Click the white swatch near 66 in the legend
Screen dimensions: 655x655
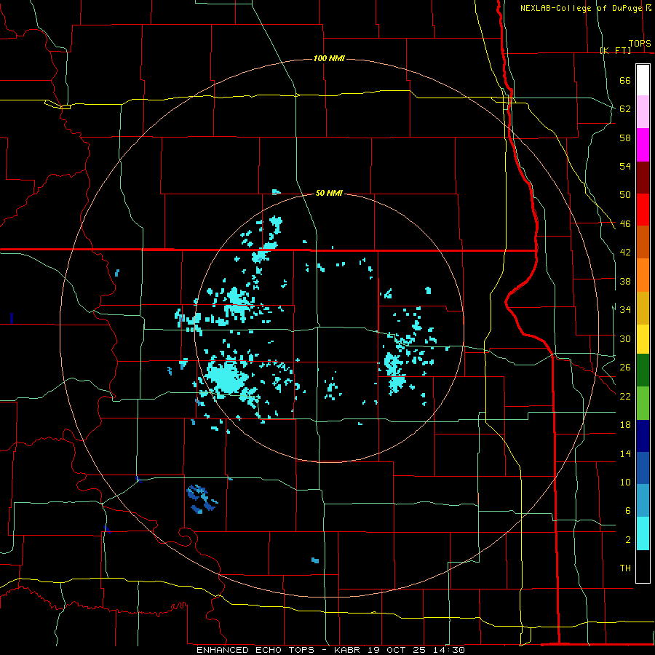[643, 80]
